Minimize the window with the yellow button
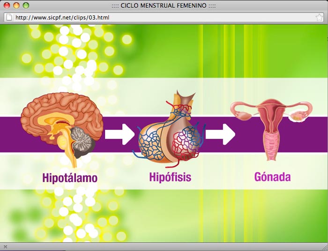 16,6
